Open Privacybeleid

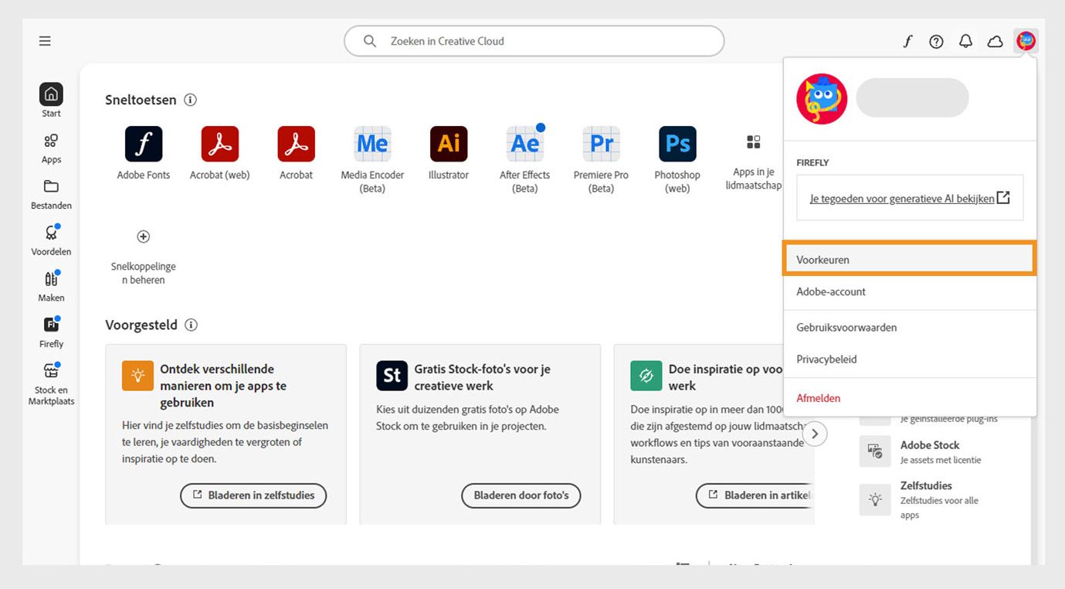coord(910,359)
